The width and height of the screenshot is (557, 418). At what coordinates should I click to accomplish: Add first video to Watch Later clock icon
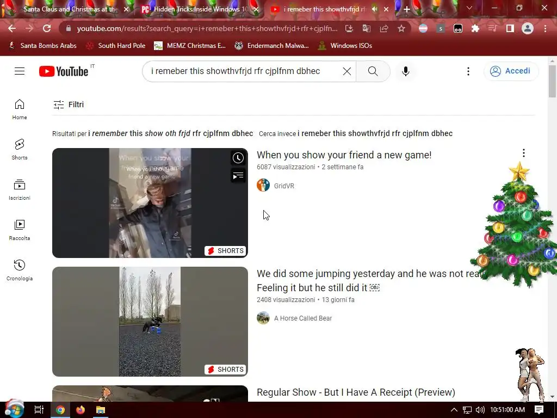pyautogui.click(x=238, y=158)
